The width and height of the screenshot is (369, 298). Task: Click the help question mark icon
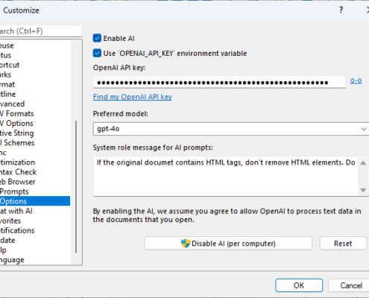point(341,10)
